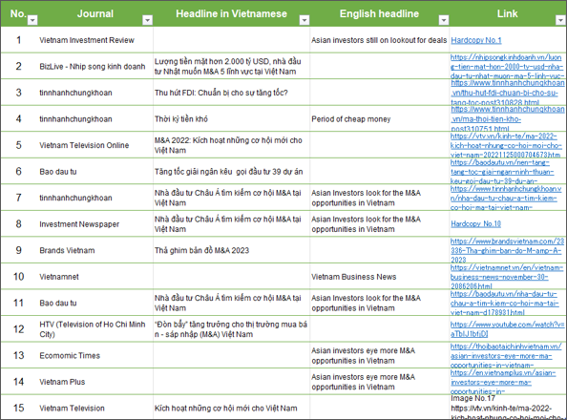The width and height of the screenshot is (567, 420).
Task: Select the 'Brands Vietnam' cell
Action: click(95, 250)
